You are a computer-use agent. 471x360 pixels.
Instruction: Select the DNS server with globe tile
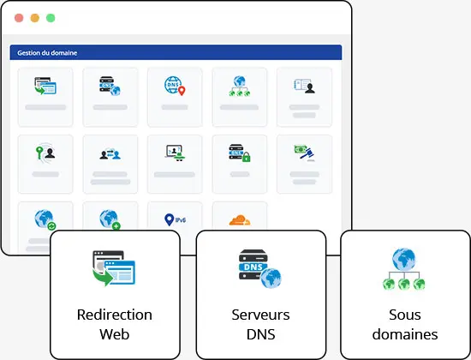(x=110, y=97)
